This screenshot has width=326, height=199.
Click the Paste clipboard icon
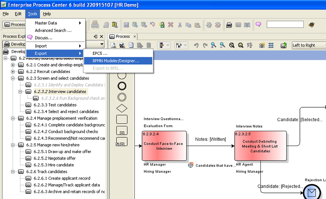pos(197,25)
